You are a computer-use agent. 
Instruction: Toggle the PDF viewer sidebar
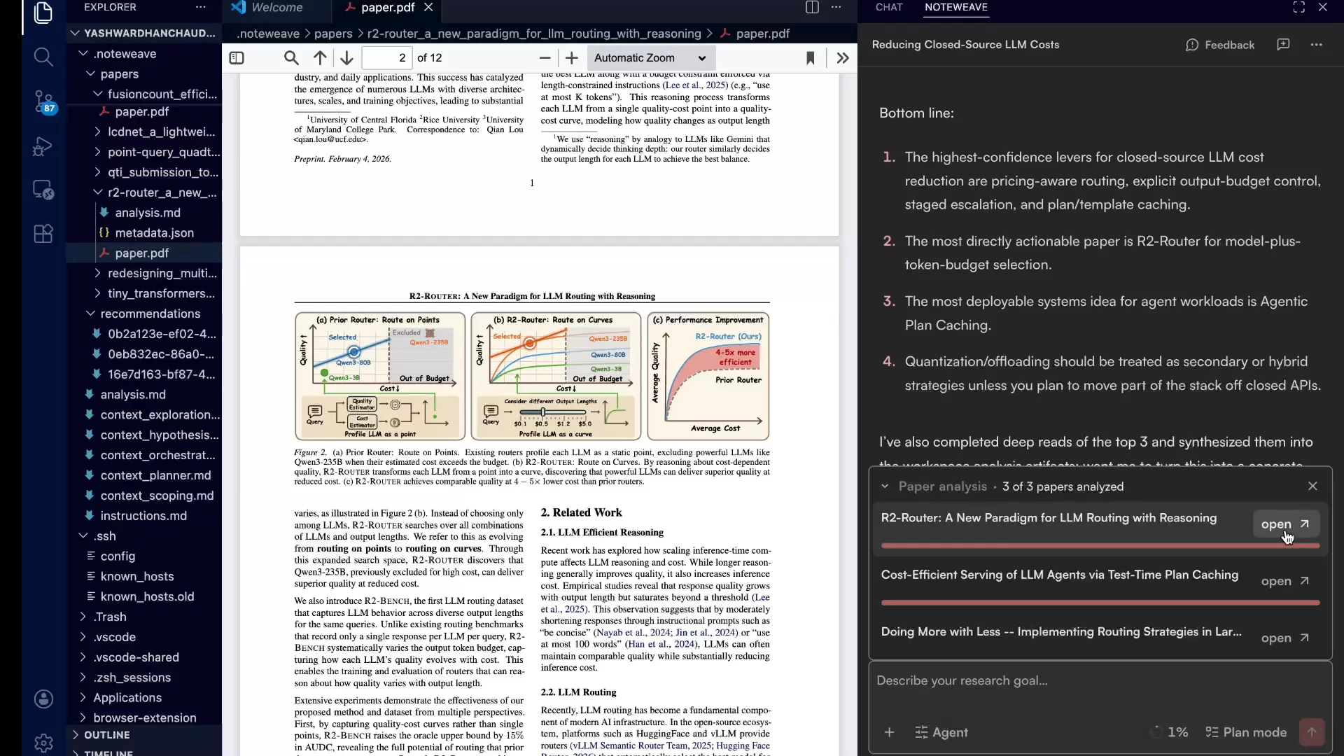pyautogui.click(x=237, y=58)
